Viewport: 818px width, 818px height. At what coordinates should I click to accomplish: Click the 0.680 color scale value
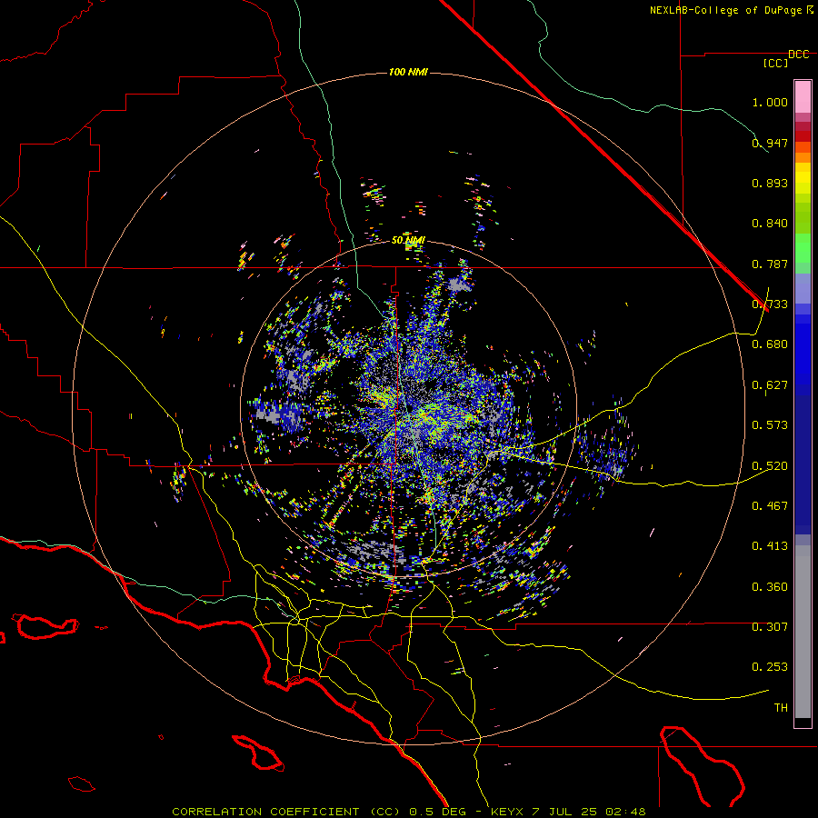pyautogui.click(x=770, y=344)
